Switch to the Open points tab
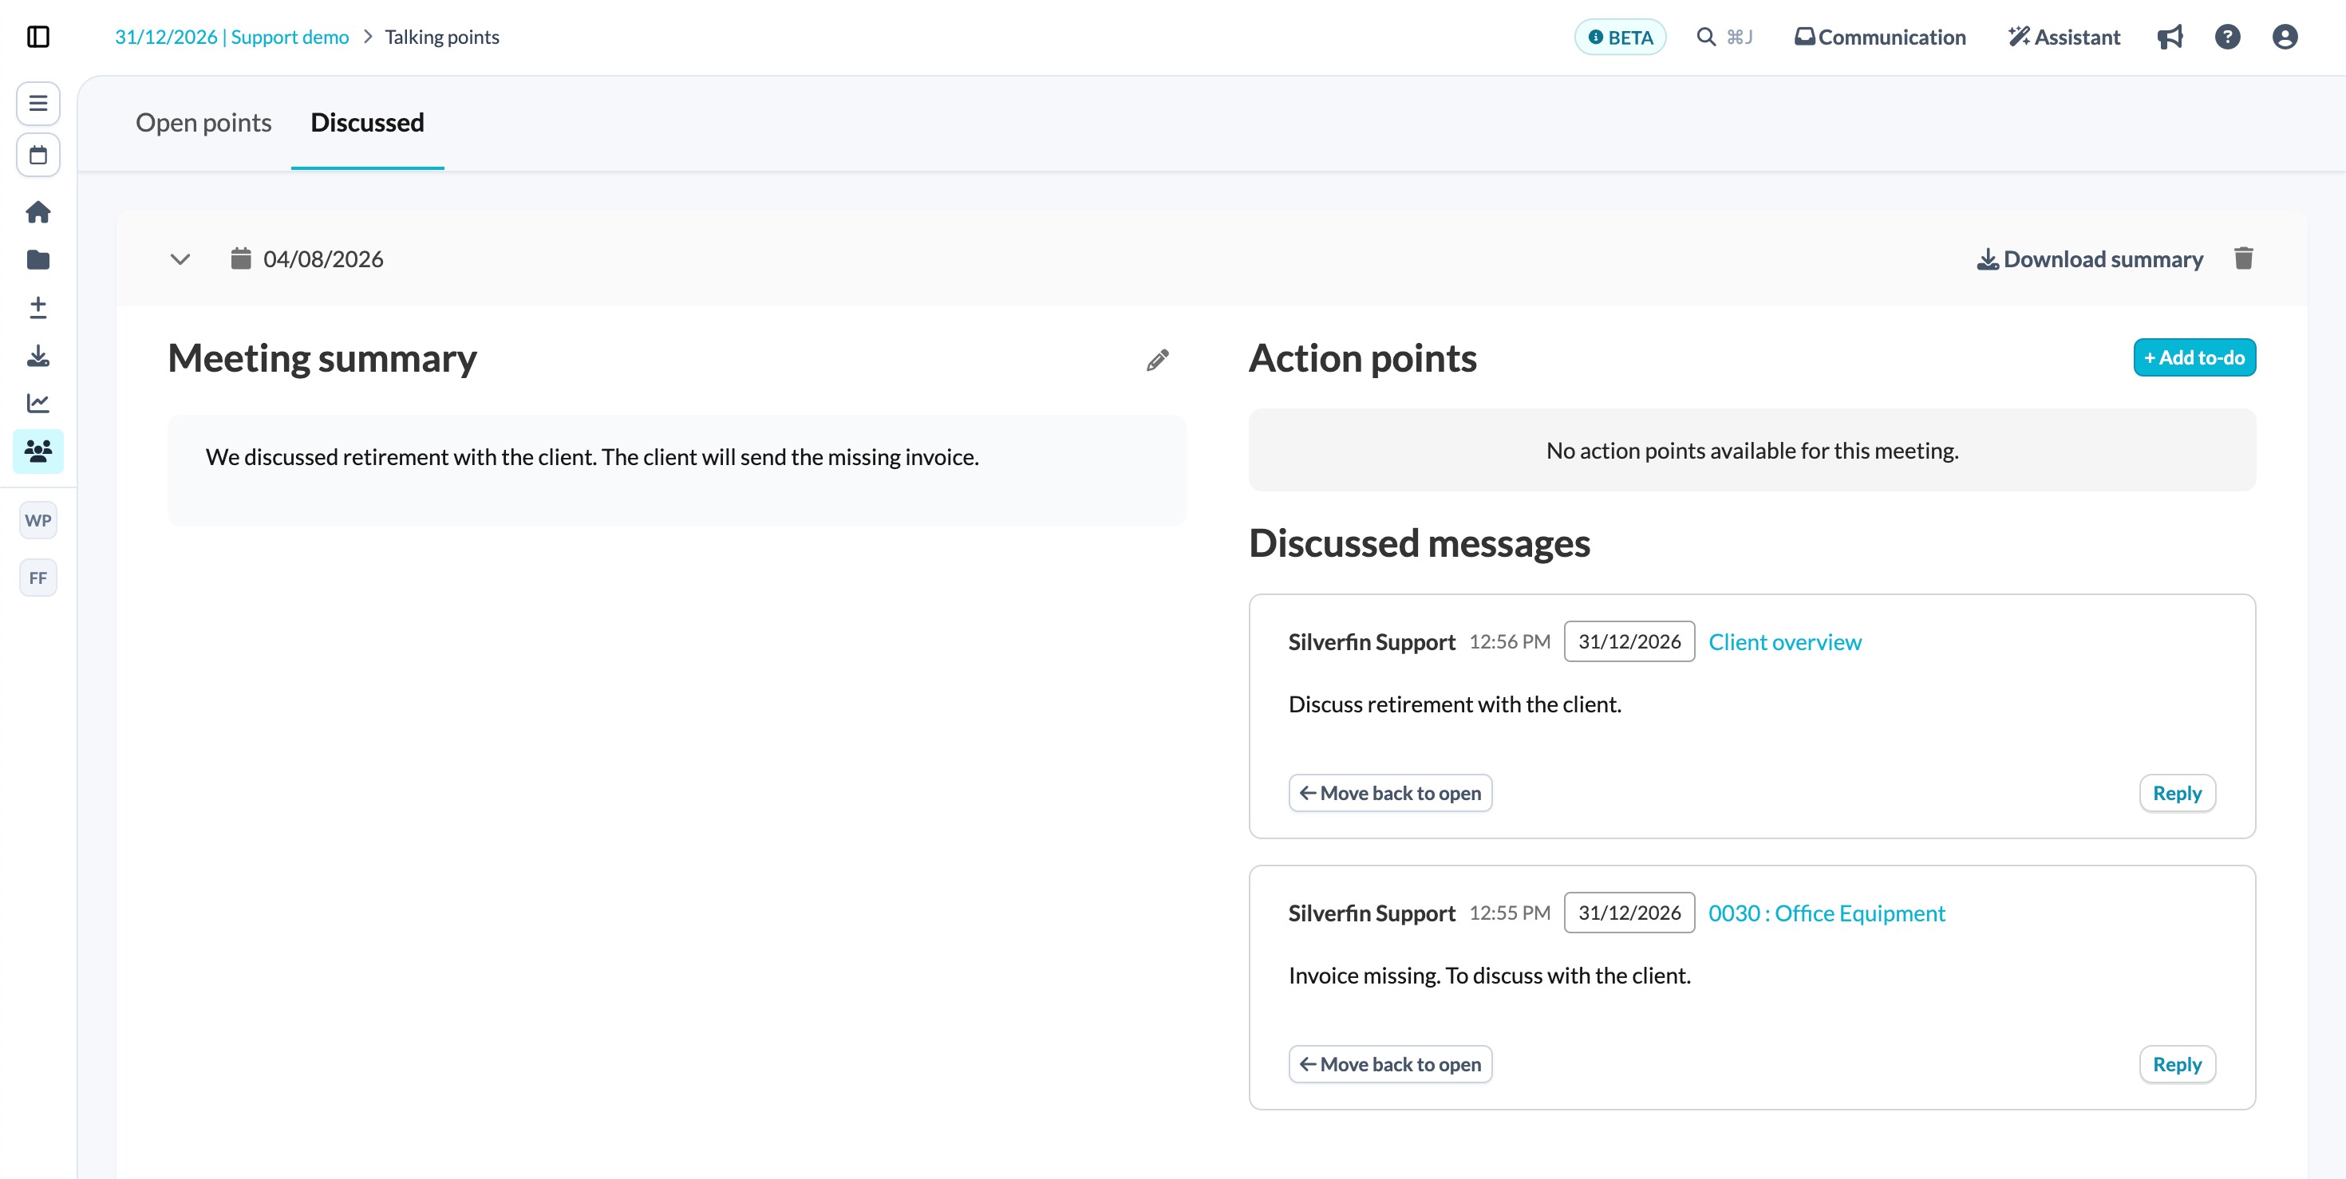 click(203, 123)
